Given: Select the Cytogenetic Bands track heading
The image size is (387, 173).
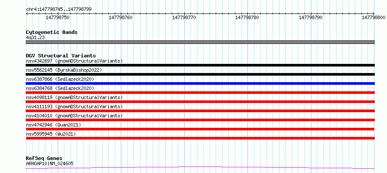Looking at the screenshot, I should click(x=52, y=32).
